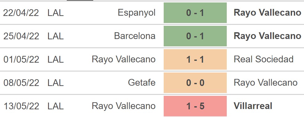Image resolution: width=304 pixels, height=117 pixels.
Task: Click the LAL label on the 08/05/22 row
Action: tap(56, 83)
